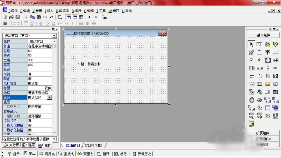This screenshot has width=281, height=158.
Task: Click the left-align components icon
Action: [13, 24]
